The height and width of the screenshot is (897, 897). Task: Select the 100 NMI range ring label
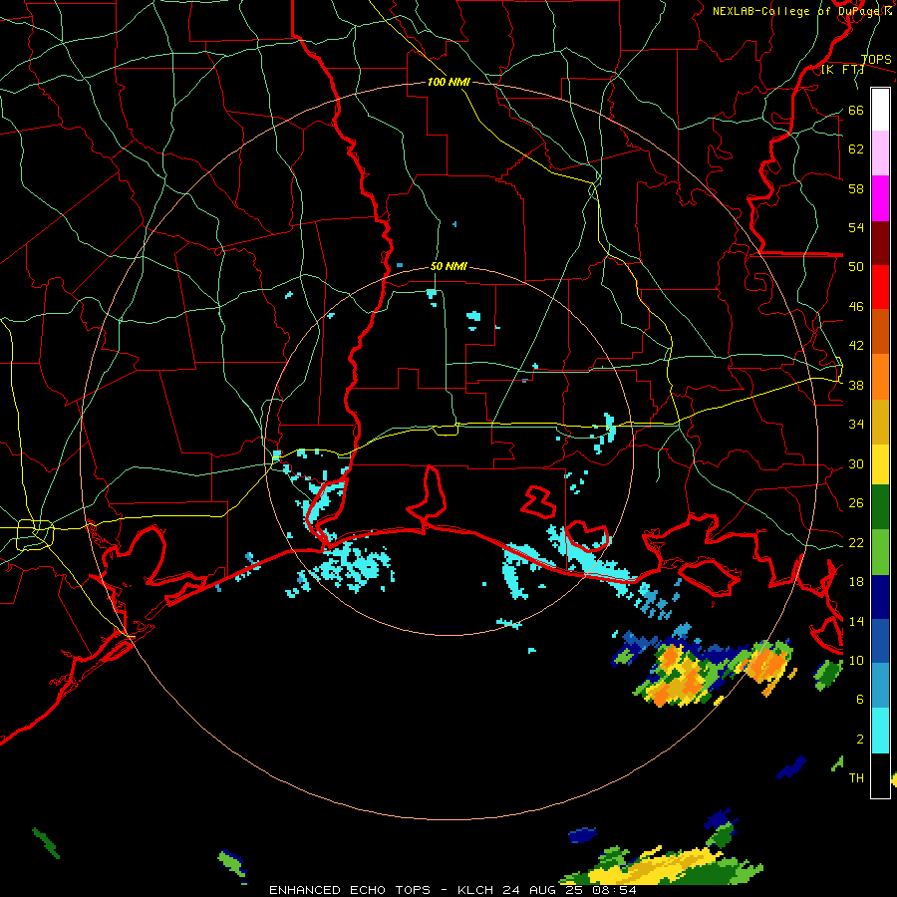click(x=448, y=82)
